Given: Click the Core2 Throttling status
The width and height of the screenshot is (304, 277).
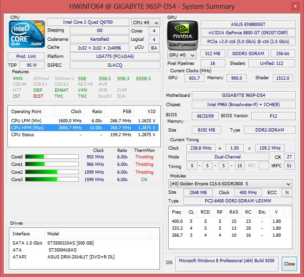Looking at the screenshot, I should tap(144, 172).
